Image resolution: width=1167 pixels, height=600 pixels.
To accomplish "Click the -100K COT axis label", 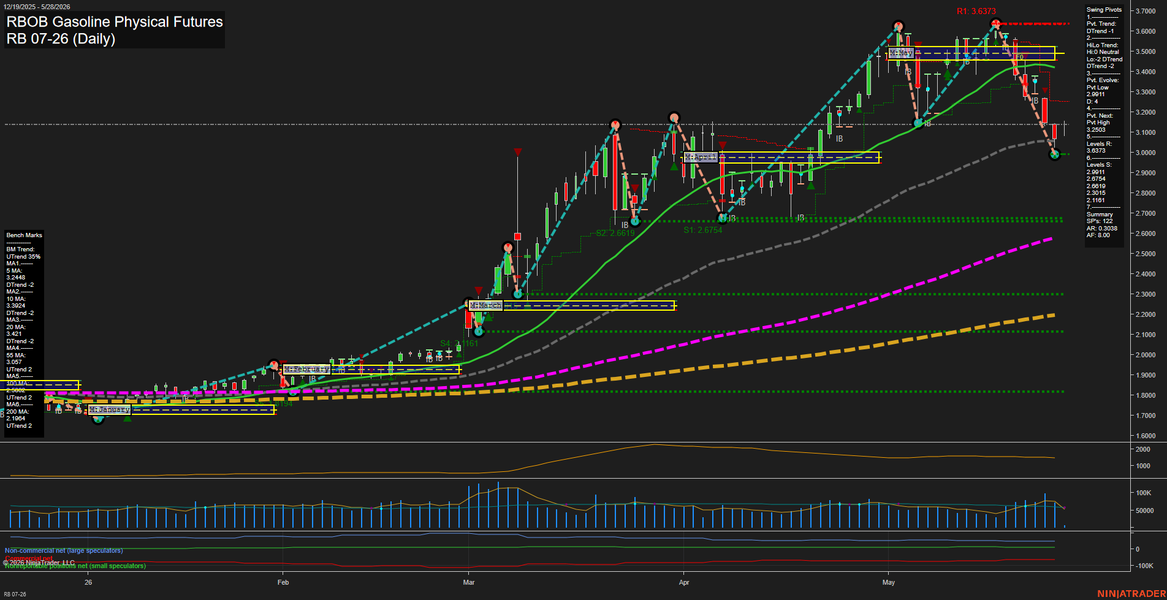I will 1145,566.
